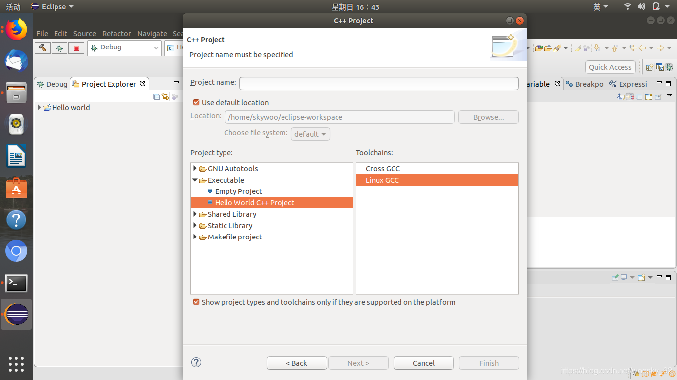Click the Back button in wizard
677x380 pixels.
click(296, 363)
